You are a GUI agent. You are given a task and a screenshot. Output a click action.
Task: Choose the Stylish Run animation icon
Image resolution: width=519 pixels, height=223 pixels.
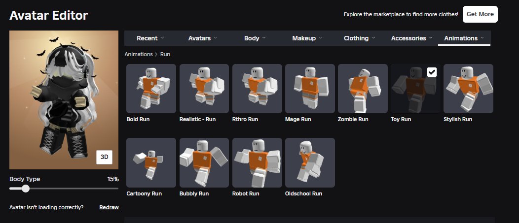[468, 89]
